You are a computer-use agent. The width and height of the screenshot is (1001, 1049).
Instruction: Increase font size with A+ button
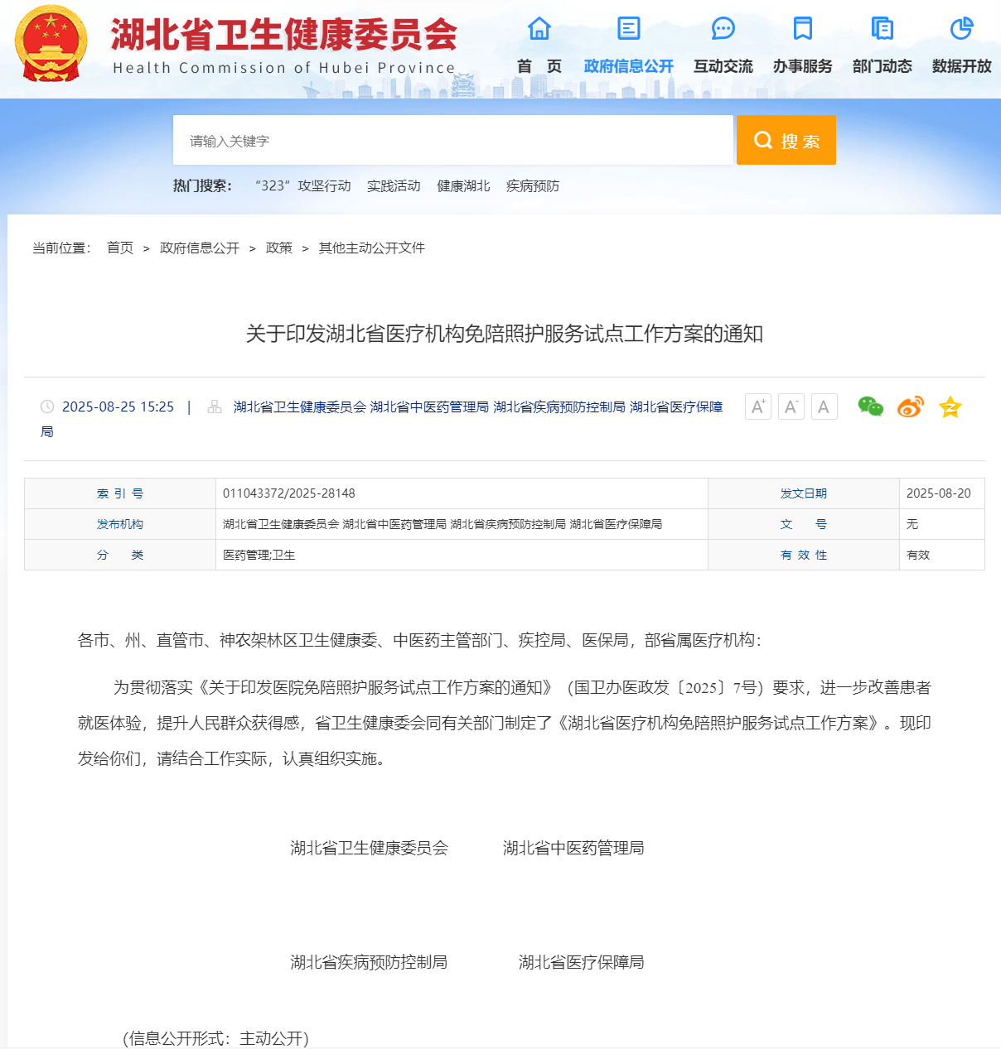[x=757, y=407]
